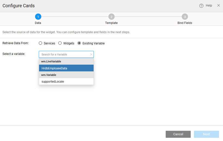Click the step 2 circle icon

[112, 17]
